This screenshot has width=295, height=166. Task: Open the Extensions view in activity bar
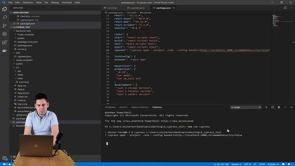point(5,42)
